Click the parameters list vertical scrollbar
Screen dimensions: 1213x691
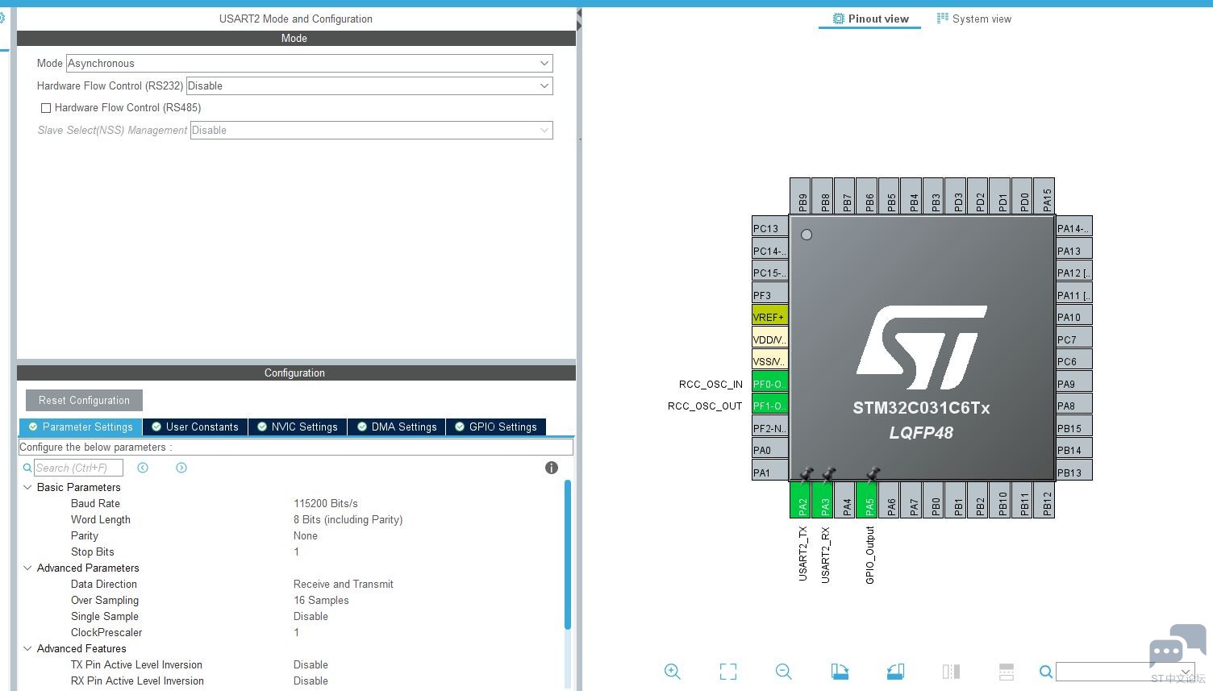coord(568,555)
